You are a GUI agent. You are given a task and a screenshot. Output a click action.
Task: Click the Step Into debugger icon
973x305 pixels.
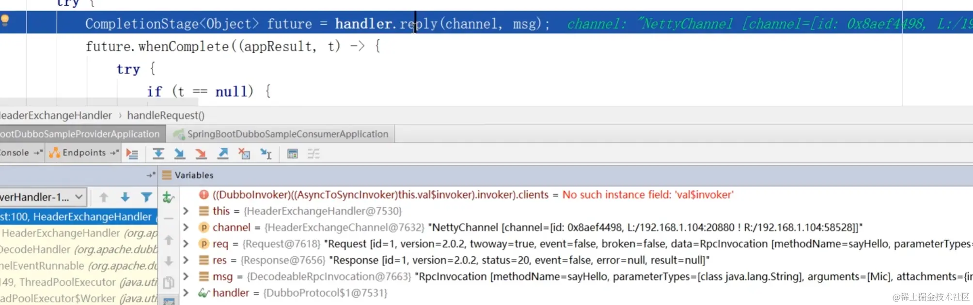(x=179, y=154)
